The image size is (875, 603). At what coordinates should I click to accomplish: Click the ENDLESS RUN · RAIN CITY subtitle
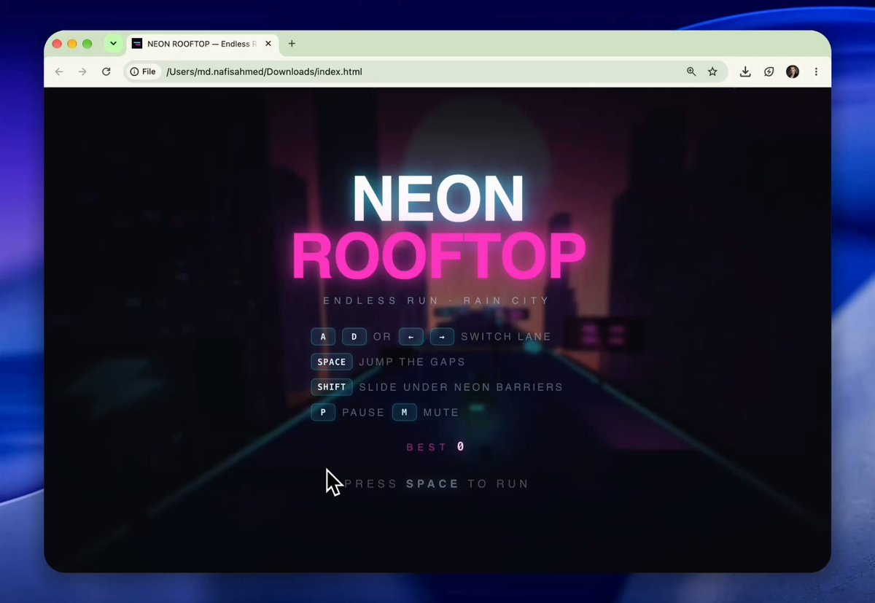(x=436, y=300)
